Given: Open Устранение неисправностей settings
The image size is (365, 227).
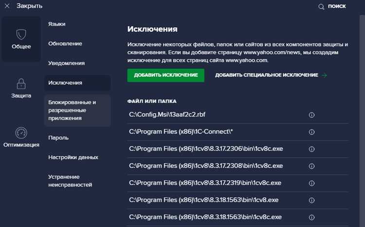Looking at the screenshot, I should pos(70,181).
